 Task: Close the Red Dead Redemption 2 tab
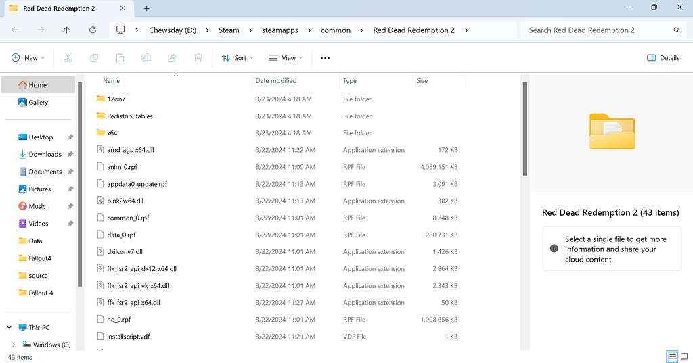pyautogui.click(x=122, y=8)
